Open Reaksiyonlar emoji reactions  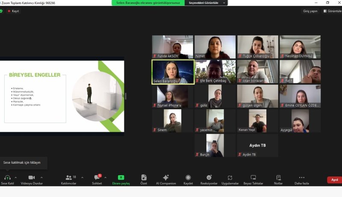[x=209, y=178]
